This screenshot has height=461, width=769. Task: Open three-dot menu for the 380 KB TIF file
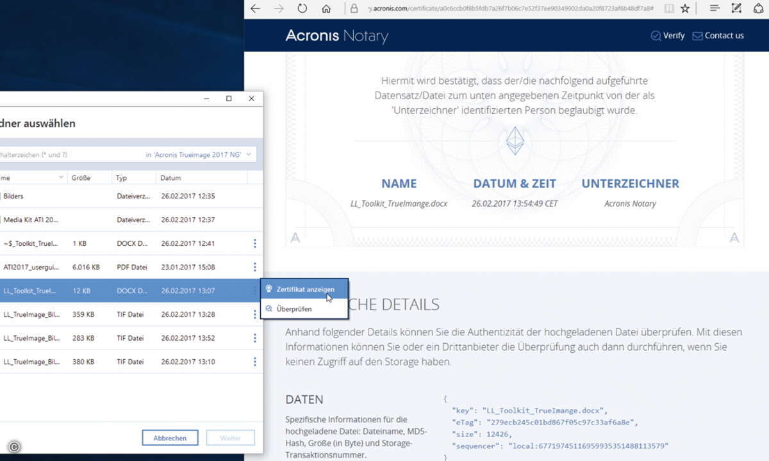click(x=255, y=362)
